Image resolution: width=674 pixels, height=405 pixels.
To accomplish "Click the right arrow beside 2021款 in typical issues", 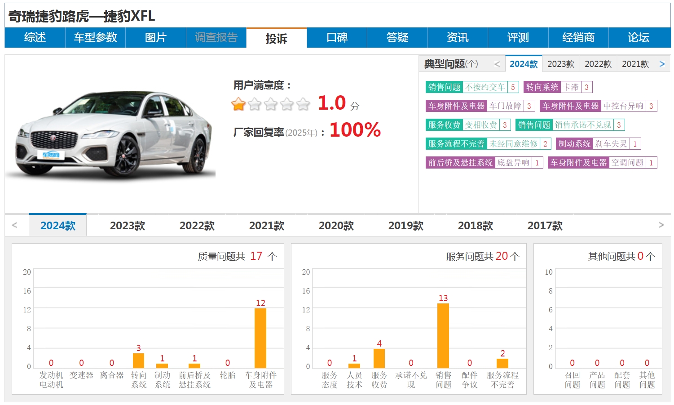I will point(662,64).
